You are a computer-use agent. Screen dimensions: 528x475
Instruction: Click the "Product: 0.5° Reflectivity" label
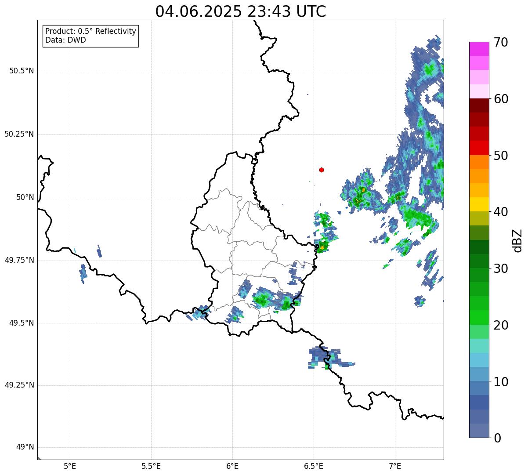point(91,32)
